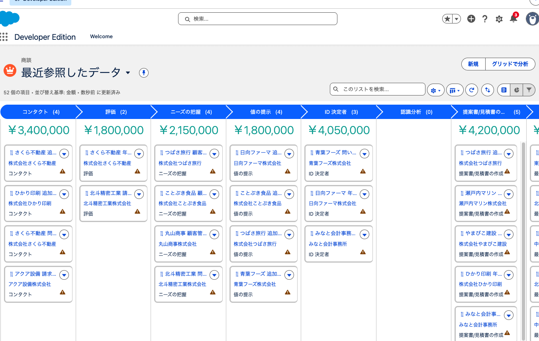The width and height of the screenshot is (539, 341).
Task: Open the 株式会社ひかり印刷 account link in コンタクト
Action: tap(30, 203)
